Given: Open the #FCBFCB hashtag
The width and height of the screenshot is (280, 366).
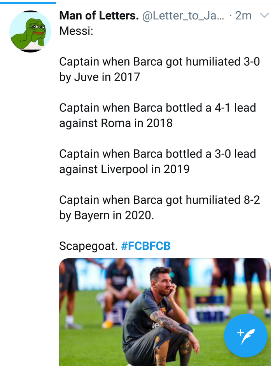Looking at the screenshot, I should [x=146, y=246].
